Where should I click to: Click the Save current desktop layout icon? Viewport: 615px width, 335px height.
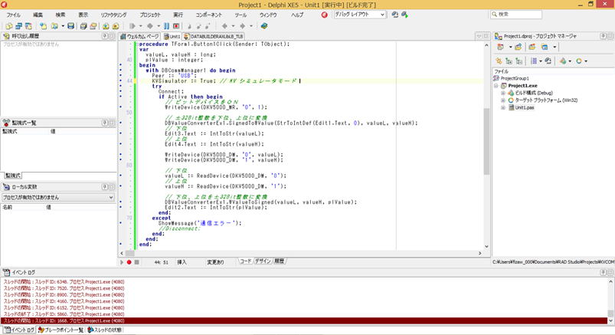click(x=395, y=15)
